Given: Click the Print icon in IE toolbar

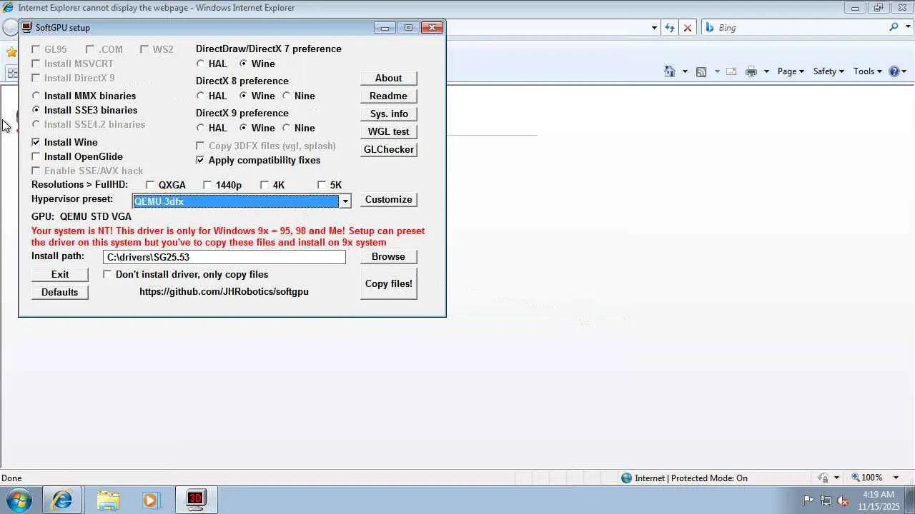Looking at the screenshot, I should coord(751,71).
